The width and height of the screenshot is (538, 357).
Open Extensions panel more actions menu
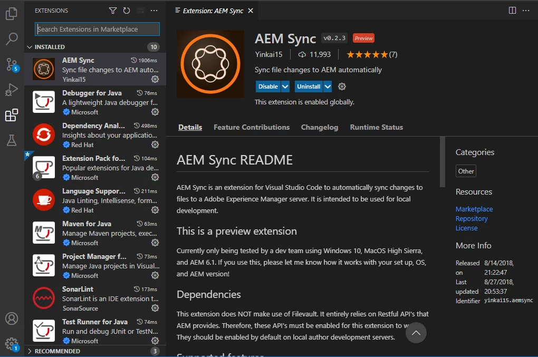coord(154,11)
